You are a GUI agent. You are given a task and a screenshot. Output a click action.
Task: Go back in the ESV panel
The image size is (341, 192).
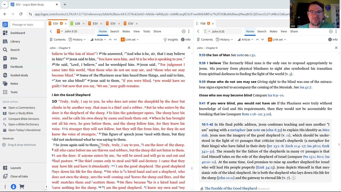pos(51,31)
